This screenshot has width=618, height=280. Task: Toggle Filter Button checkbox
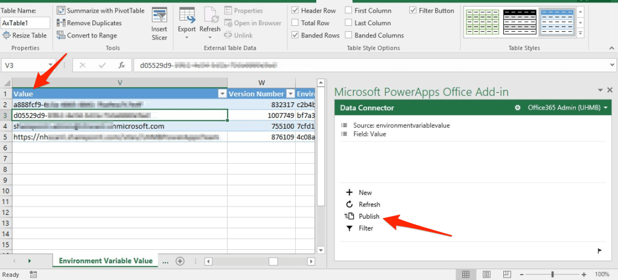click(x=413, y=11)
